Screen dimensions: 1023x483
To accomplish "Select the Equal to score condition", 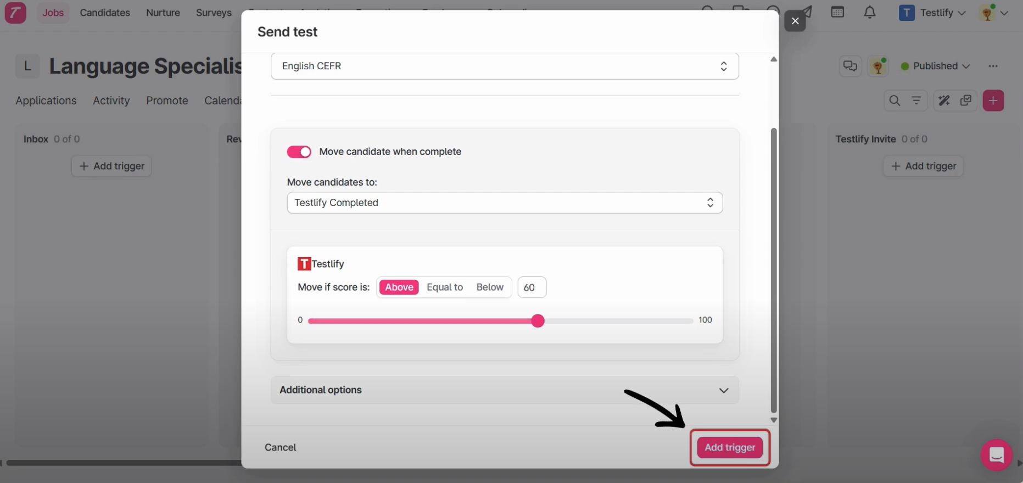I will coord(445,287).
